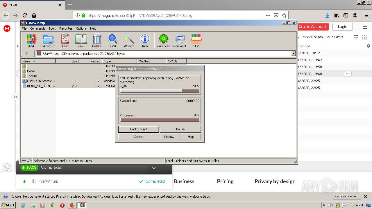This screenshot has height=209, width=372.
Task: Select the ToolBin folder
Action: [x=32, y=76]
